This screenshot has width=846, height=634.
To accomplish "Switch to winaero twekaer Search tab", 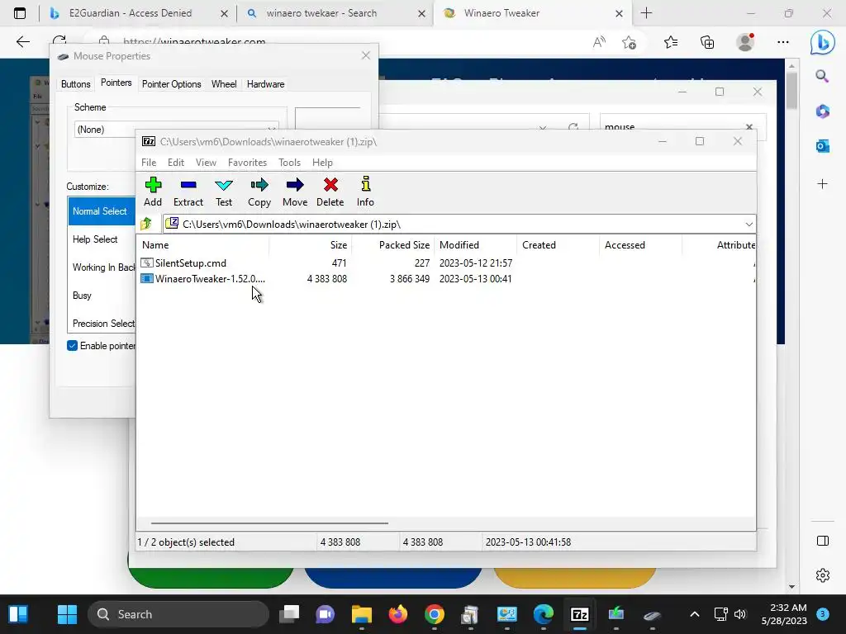I will [x=334, y=13].
